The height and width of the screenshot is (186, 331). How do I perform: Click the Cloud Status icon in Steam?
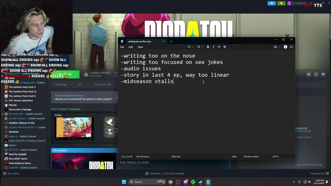86,74
